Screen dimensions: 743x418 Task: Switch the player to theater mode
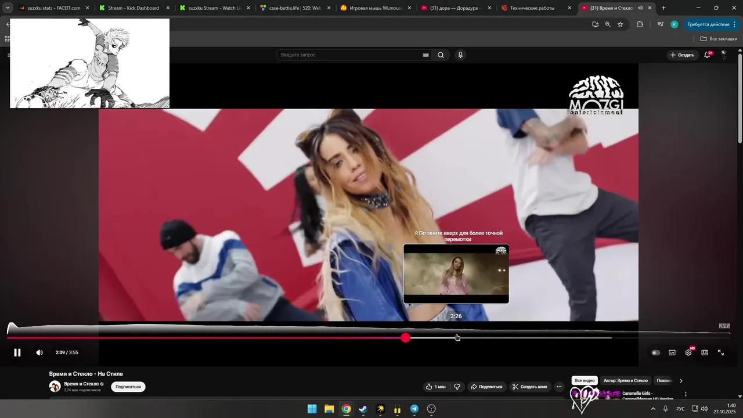[x=705, y=352]
